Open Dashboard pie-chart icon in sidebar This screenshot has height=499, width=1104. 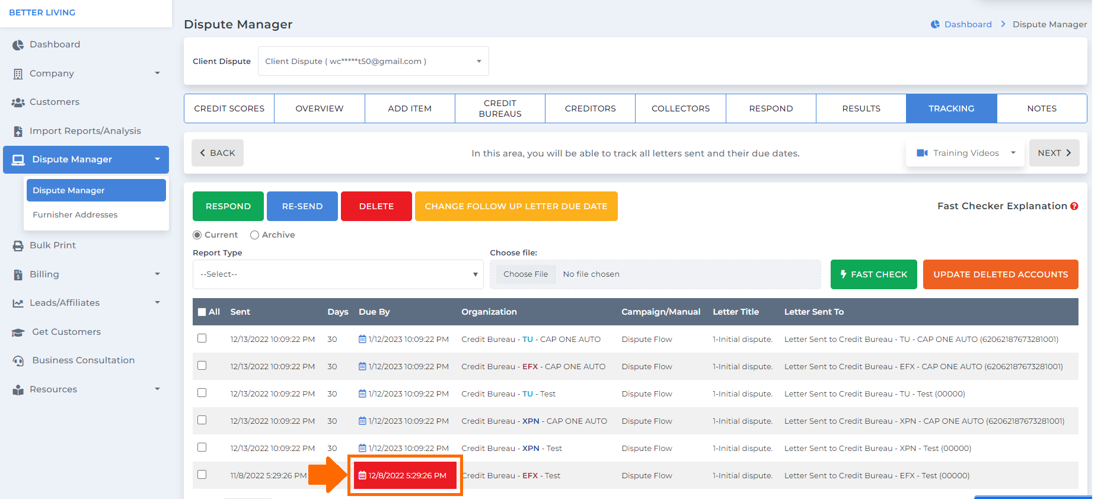pyautogui.click(x=18, y=45)
